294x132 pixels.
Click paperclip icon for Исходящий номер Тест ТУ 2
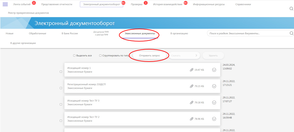tap(191, 119)
